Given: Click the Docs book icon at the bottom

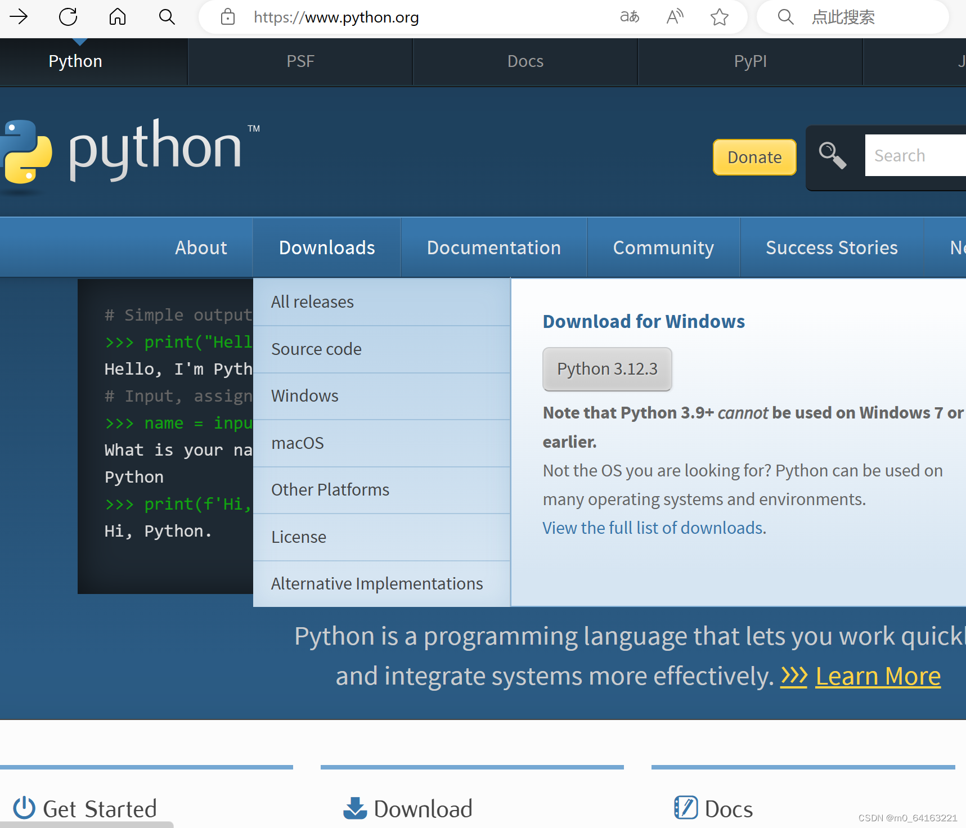Looking at the screenshot, I should click(686, 808).
